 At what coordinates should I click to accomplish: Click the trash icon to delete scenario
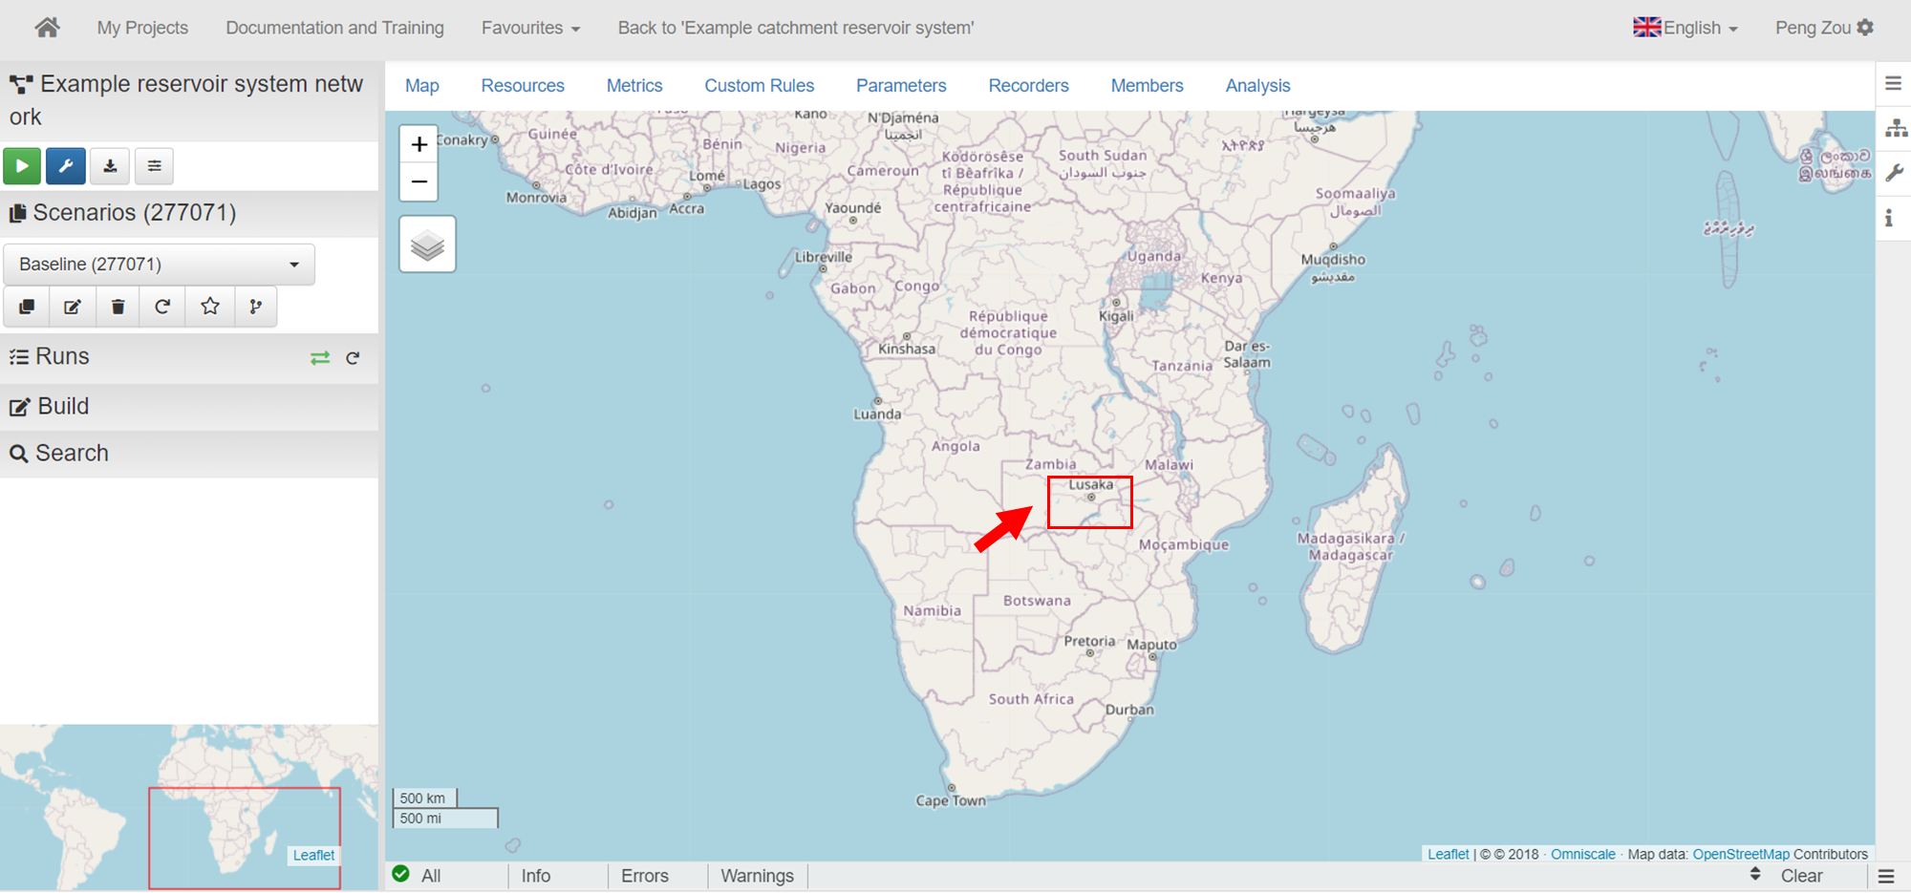coord(118,307)
